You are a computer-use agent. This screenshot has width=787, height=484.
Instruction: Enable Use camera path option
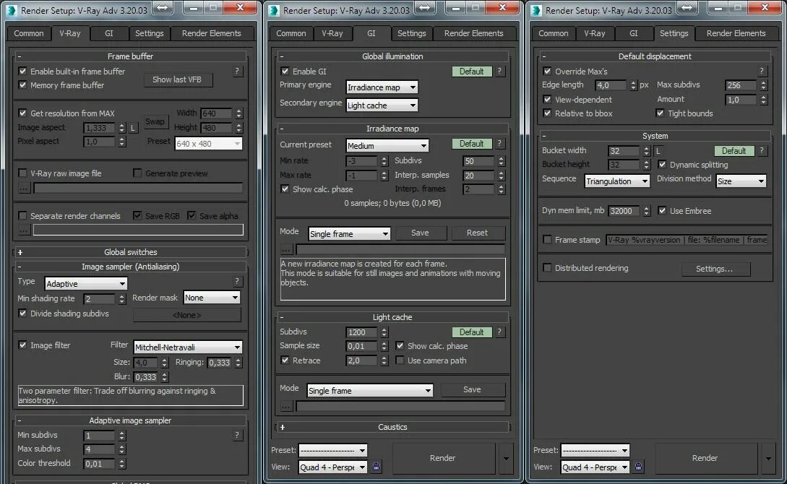tap(400, 360)
